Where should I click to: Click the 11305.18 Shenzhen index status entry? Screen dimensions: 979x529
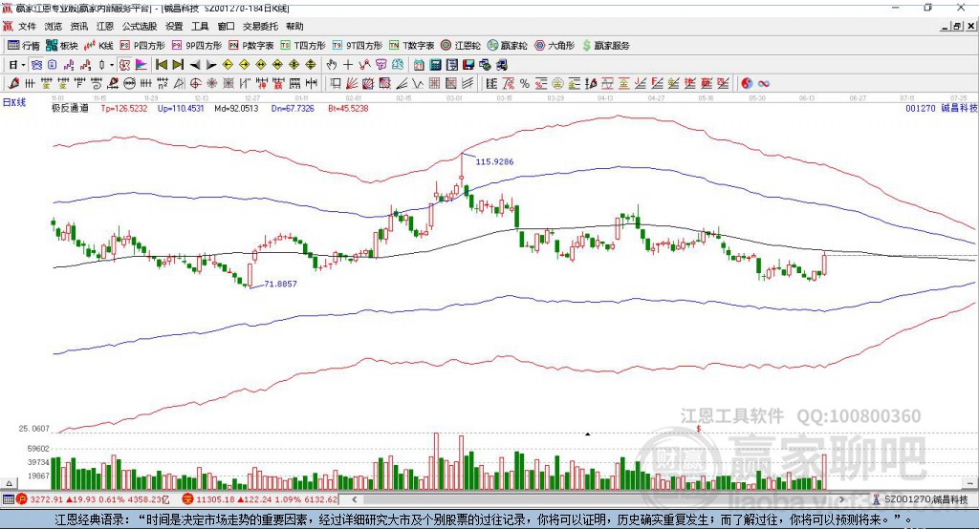coord(260,499)
